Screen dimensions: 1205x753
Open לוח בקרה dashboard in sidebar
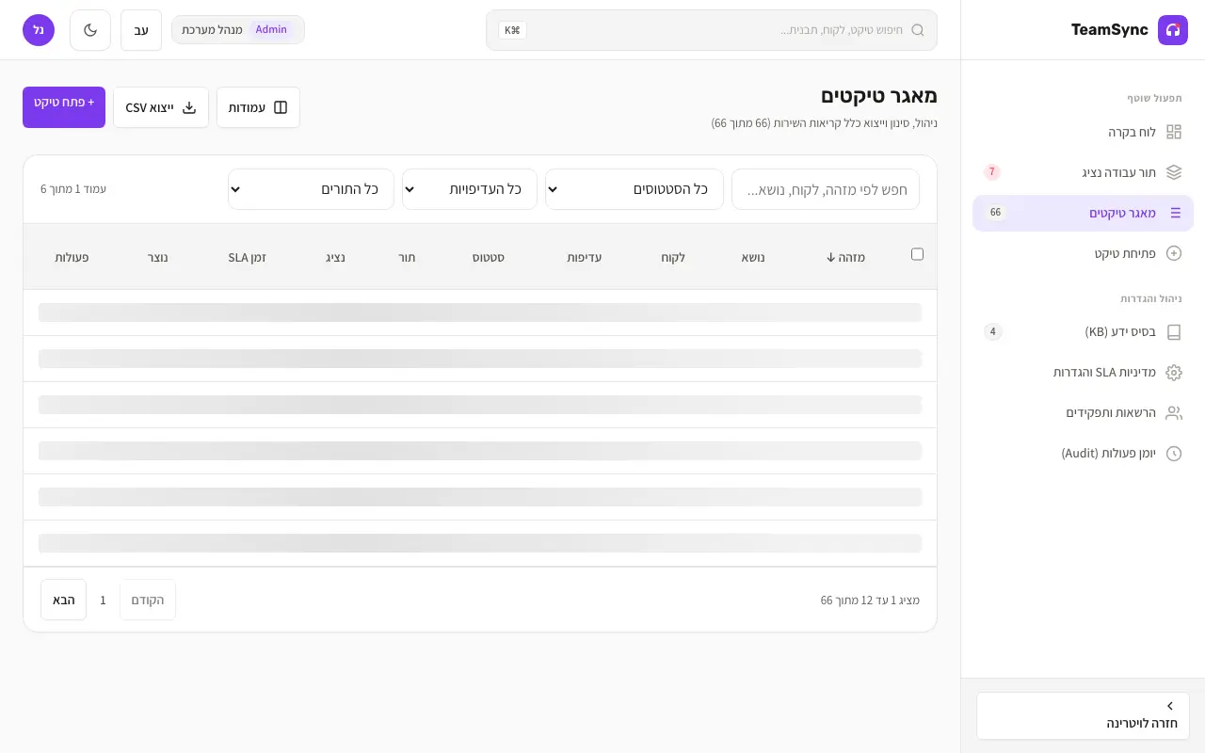click(1083, 132)
